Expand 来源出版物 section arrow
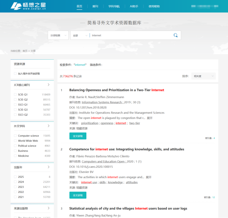The height and width of the screenshot is (218, 228). [49, 208]
